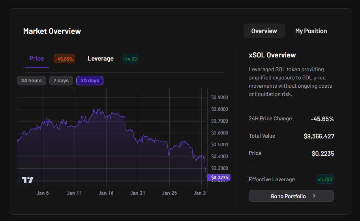Click the $0.7000 price axis label
This screenshot has width=360, height=221.
tap(219, 121)
